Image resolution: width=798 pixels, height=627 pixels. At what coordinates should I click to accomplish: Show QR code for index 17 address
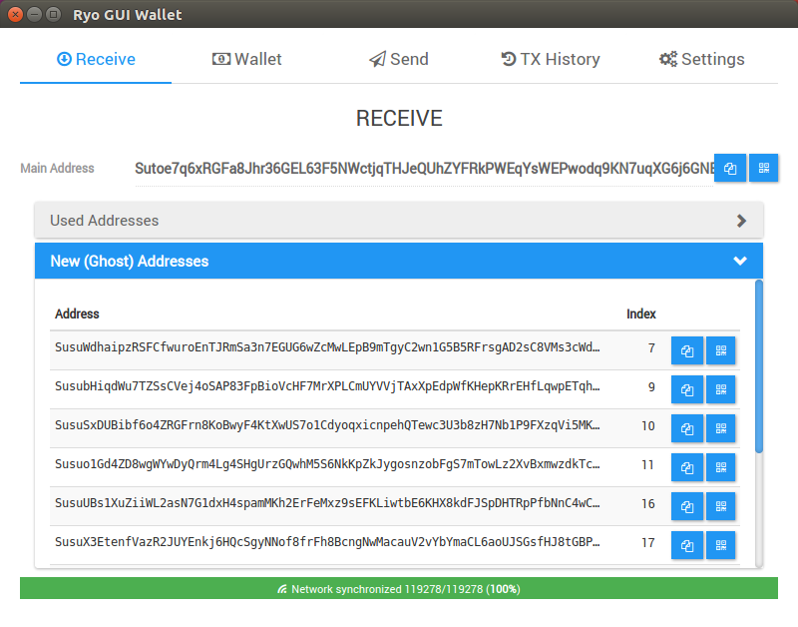[x=720, y=545]
